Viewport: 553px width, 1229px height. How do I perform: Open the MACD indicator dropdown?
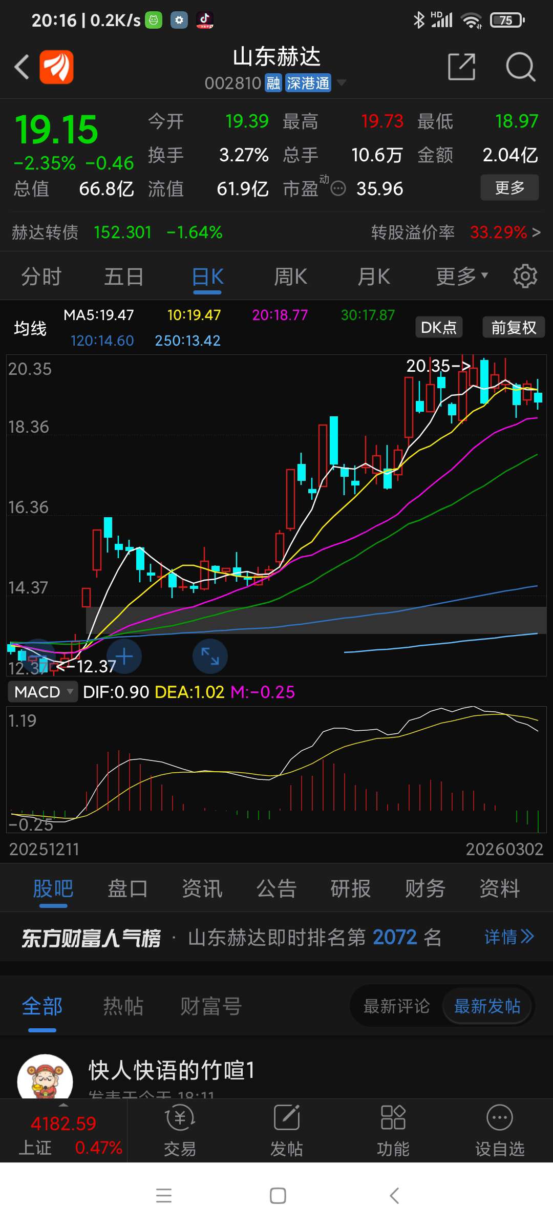[x=43, y=692]
